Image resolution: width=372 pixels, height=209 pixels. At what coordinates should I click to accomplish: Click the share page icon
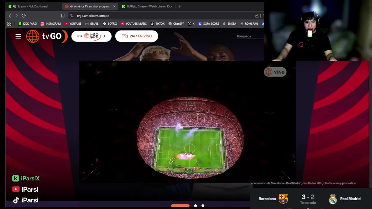point(257,16)
